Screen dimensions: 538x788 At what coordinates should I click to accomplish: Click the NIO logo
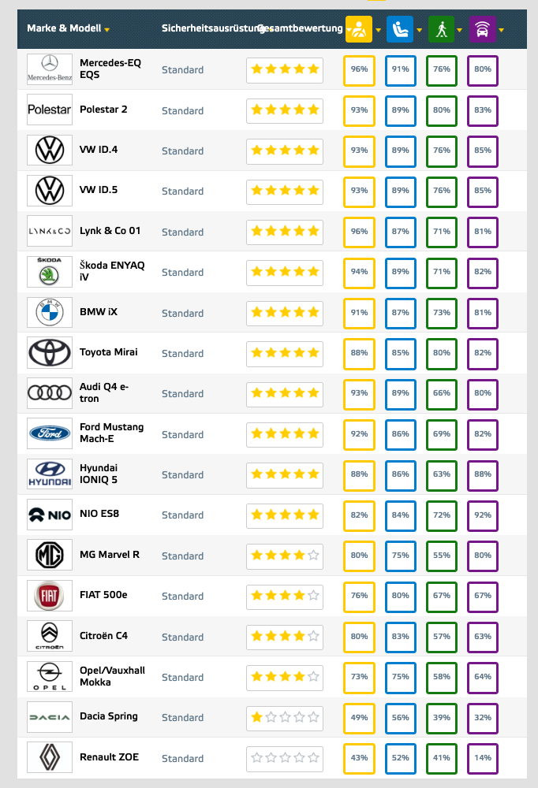click(50, 515)
